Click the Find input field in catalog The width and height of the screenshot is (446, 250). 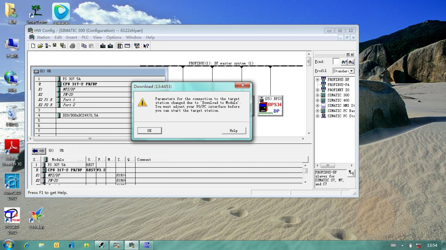(336, 62)
